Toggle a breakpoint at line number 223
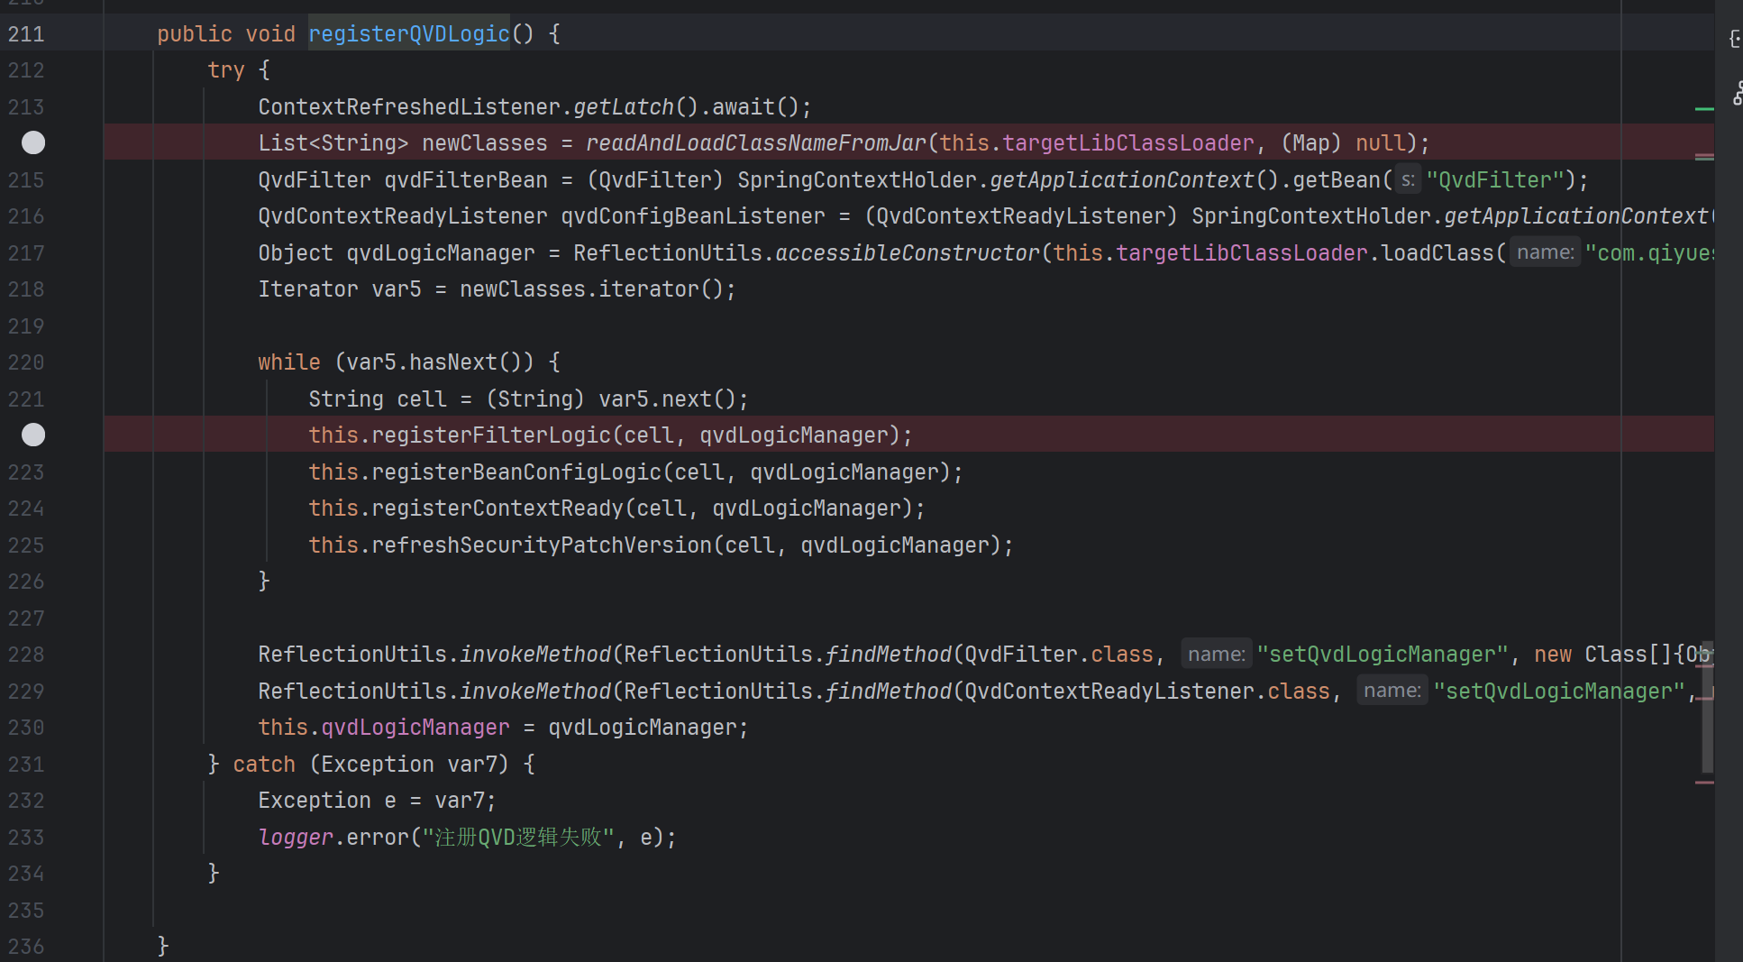This screenshot has width=1743, height=962. pos(26,472)
